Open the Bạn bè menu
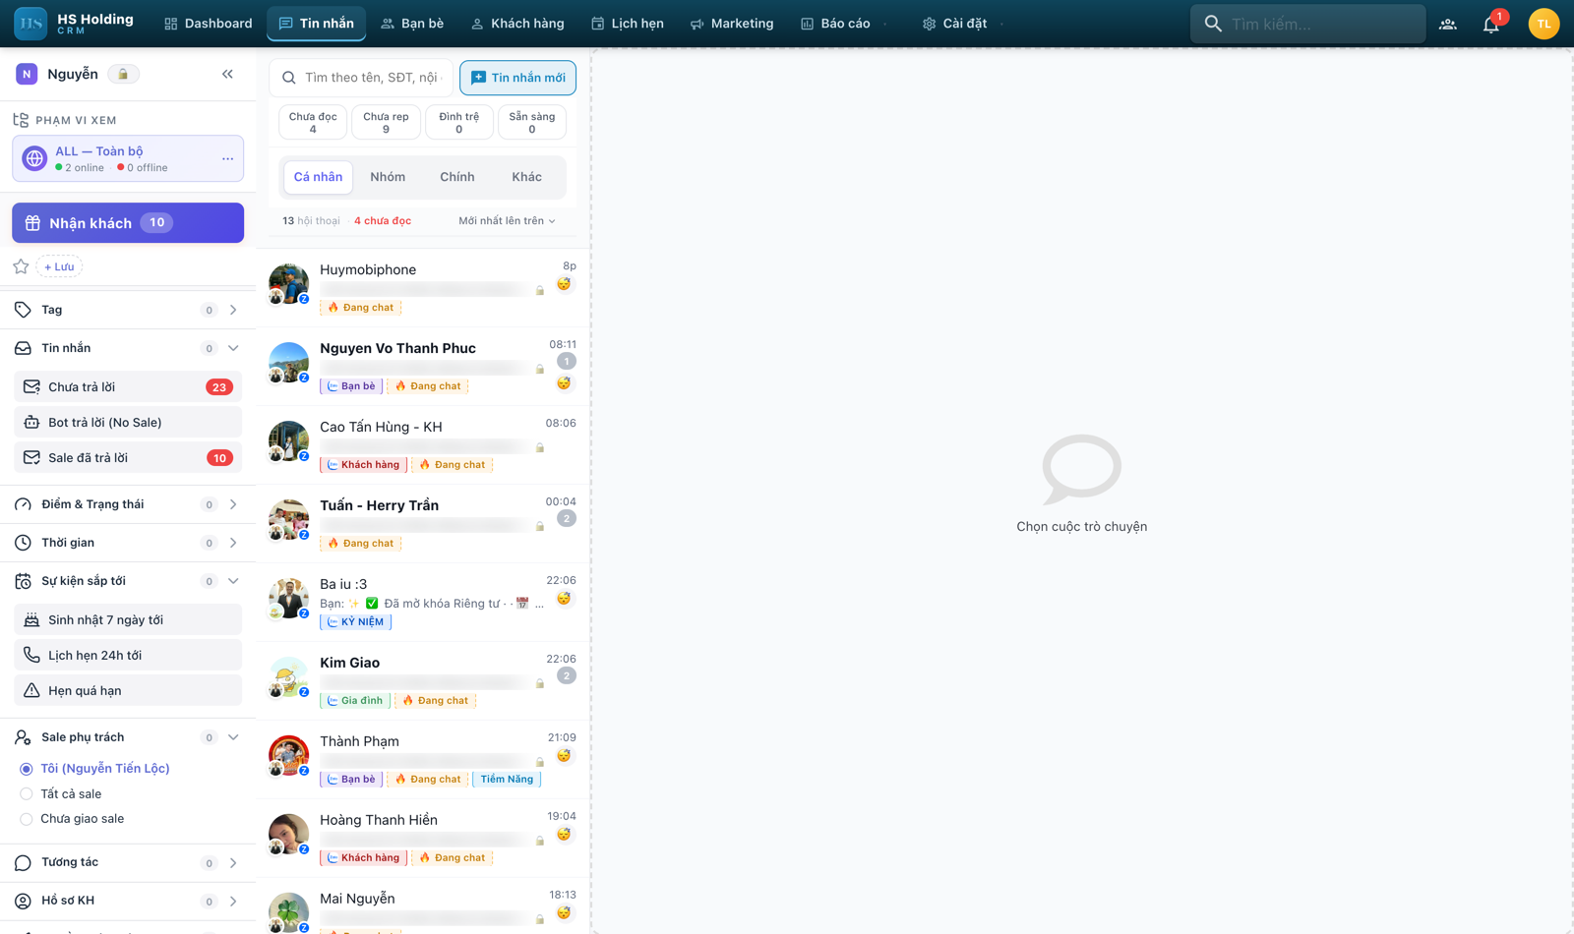 pyautogui.click(x=412, y=24)
